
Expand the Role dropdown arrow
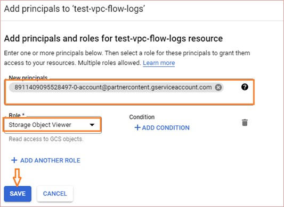coord(92,125)
